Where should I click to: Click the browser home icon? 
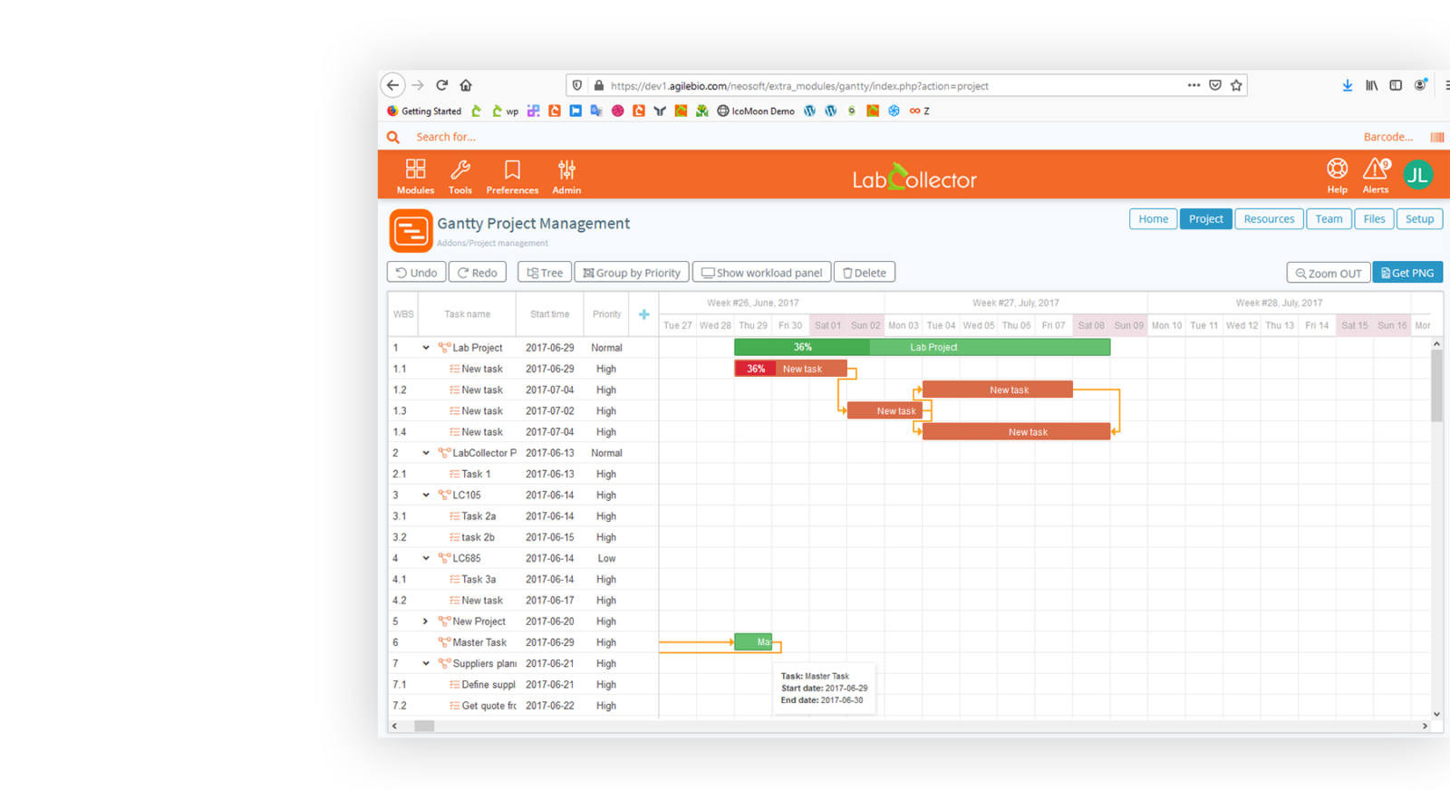click(x=466, y=85)
